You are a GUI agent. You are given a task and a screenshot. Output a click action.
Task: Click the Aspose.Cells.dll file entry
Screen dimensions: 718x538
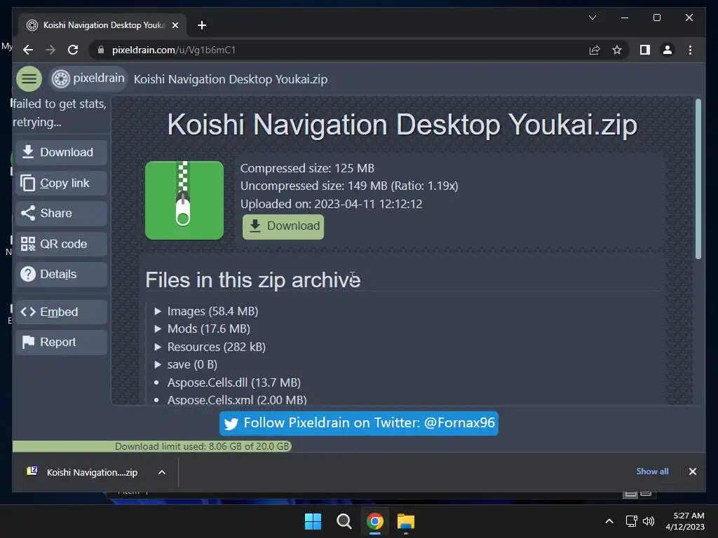(234, 382)
